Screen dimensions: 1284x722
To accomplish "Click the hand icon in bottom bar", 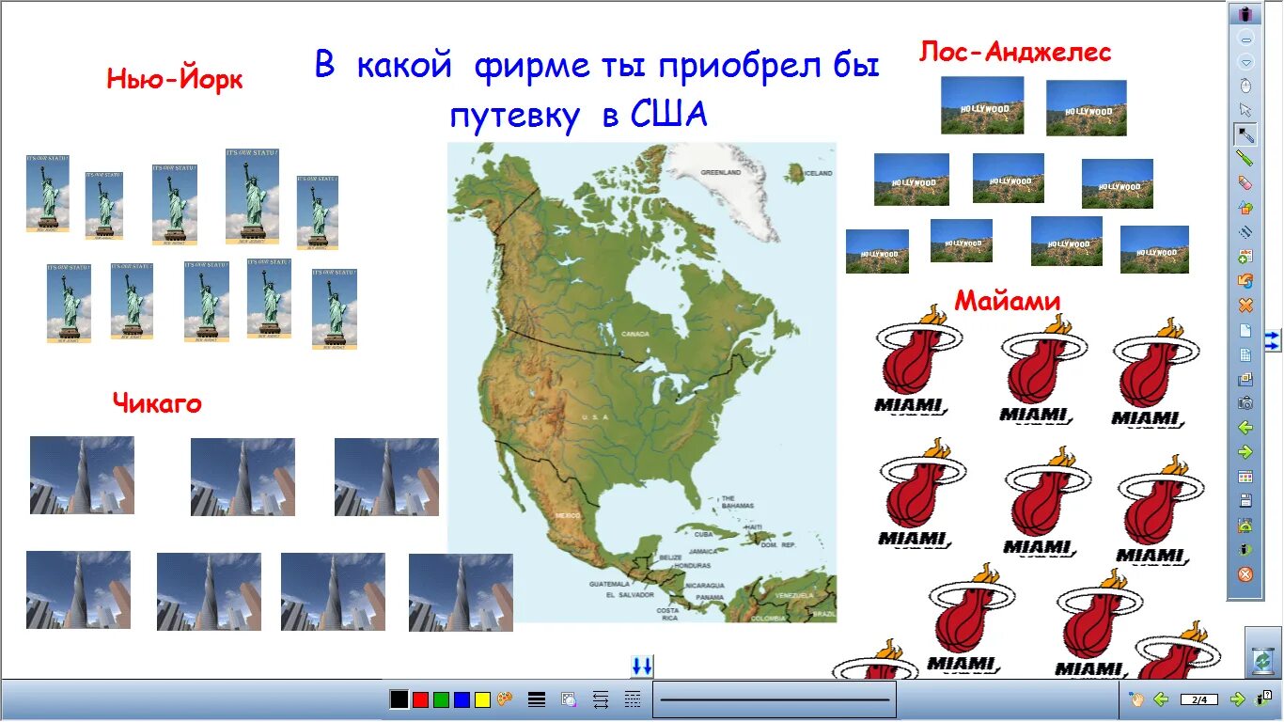I will click(x=1135, y=699).
